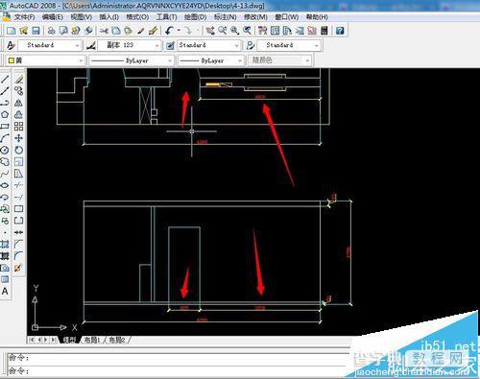Open the 文件(F) menu
The height and width of the screenshot is (379, 480).
[x=24, y=17]
